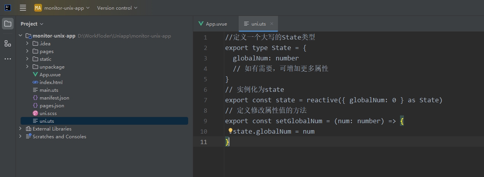Screen dimensions: 484x177
Task: Open the Version control dropdown
Action: pyautogui.click(x=117, y=8)
